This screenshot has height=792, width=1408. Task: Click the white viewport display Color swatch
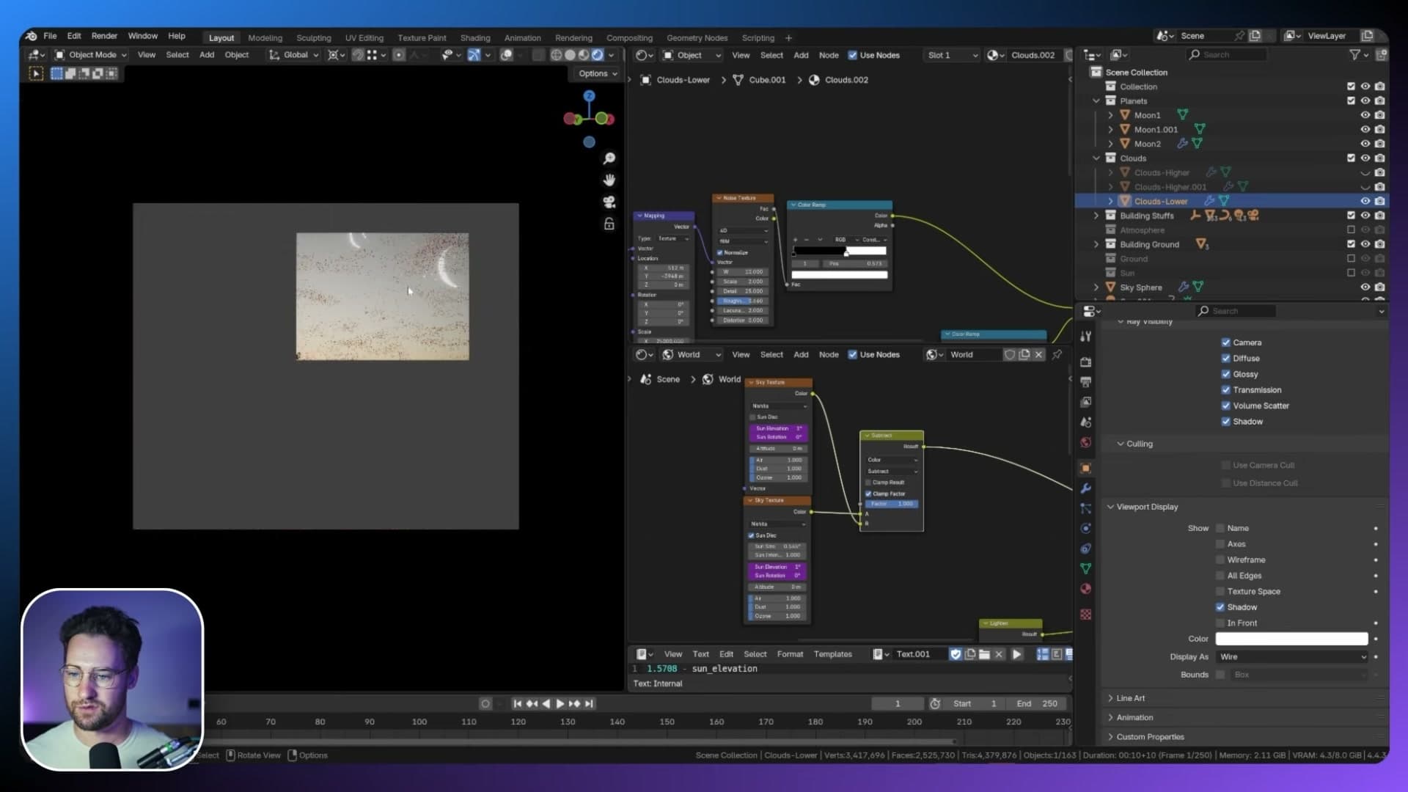coord(1291,639)
